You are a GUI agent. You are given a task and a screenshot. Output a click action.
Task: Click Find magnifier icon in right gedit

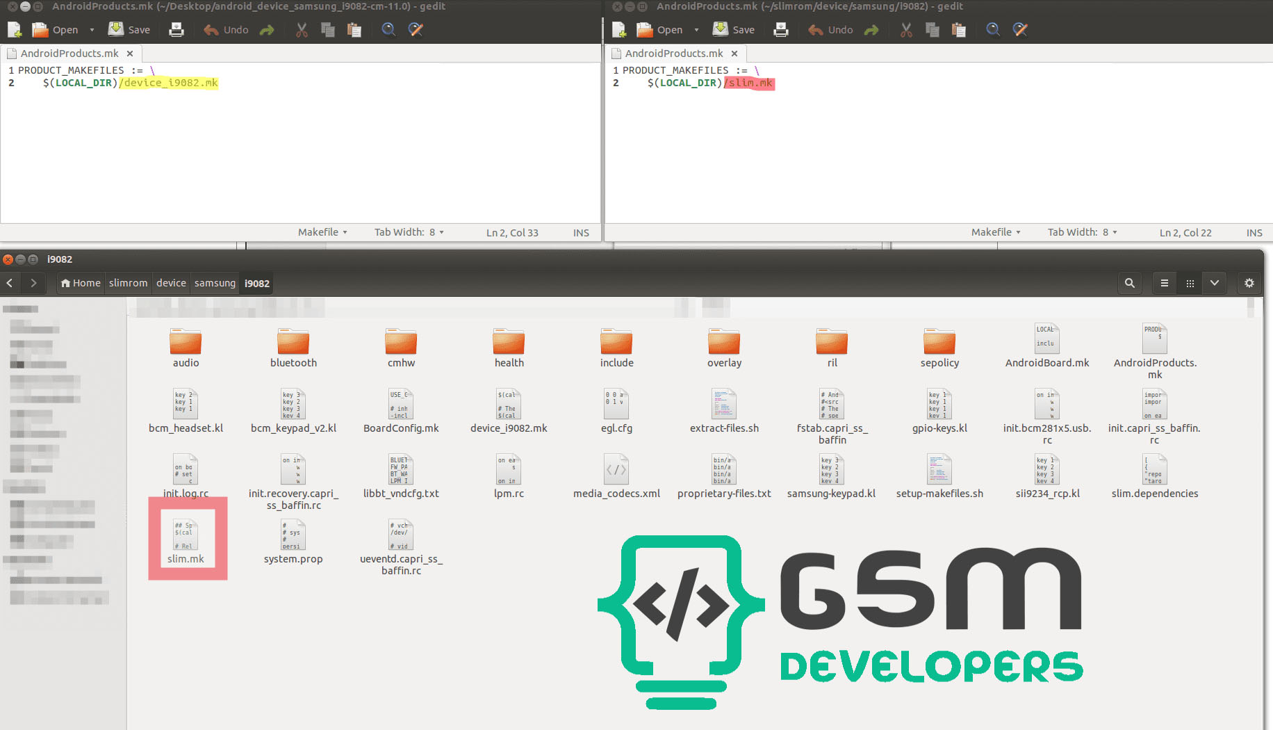coord(993,30)
